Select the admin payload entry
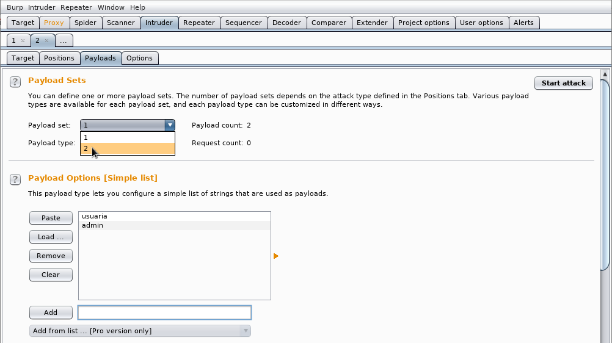This screenshot has height=343, width=612. (175, 226)
